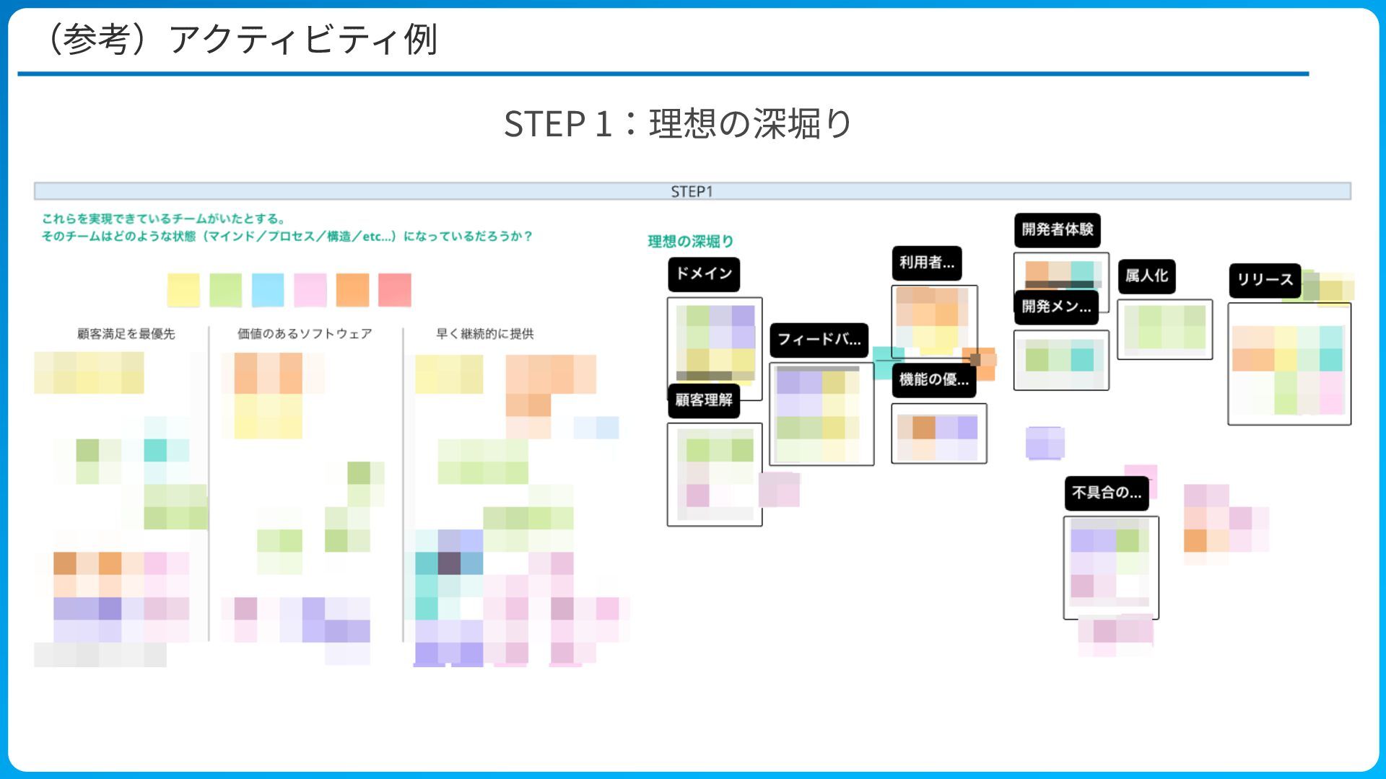Image resolution: width=1386 pixels, height=779 pixels.
Task: Select the 顧客理解 label tag
Action: click(704, 400)
